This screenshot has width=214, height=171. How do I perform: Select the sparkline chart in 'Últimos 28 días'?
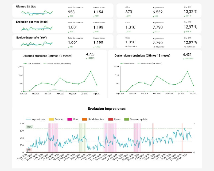click(x=37, y=13)
